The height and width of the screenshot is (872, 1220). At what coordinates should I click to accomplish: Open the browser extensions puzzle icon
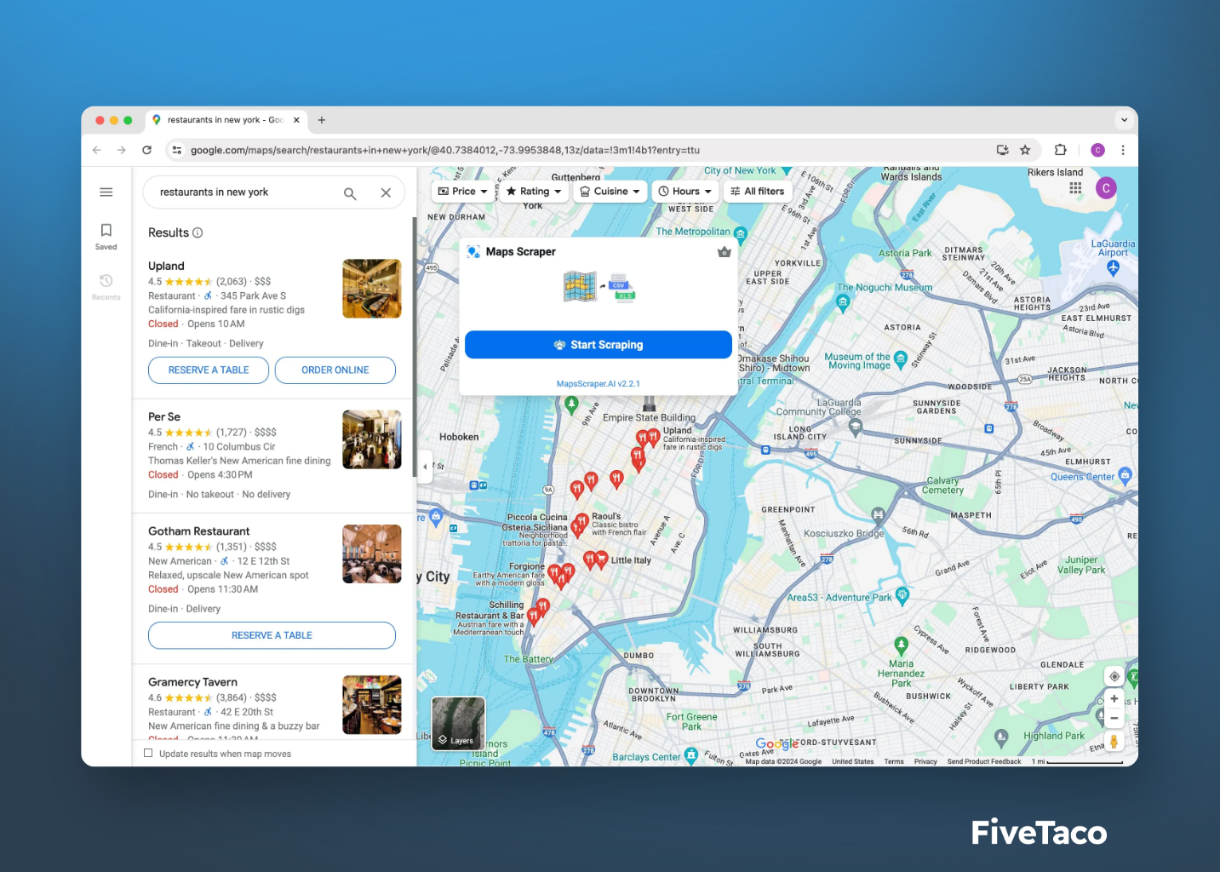tap(1061, 150)
